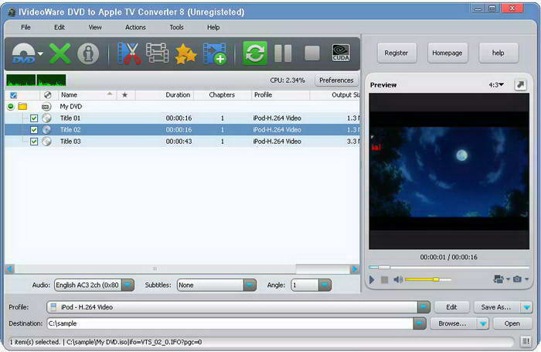This screenshot has width=541, height=352.
Task: Click the Preferences button
Action: [336, 80]
